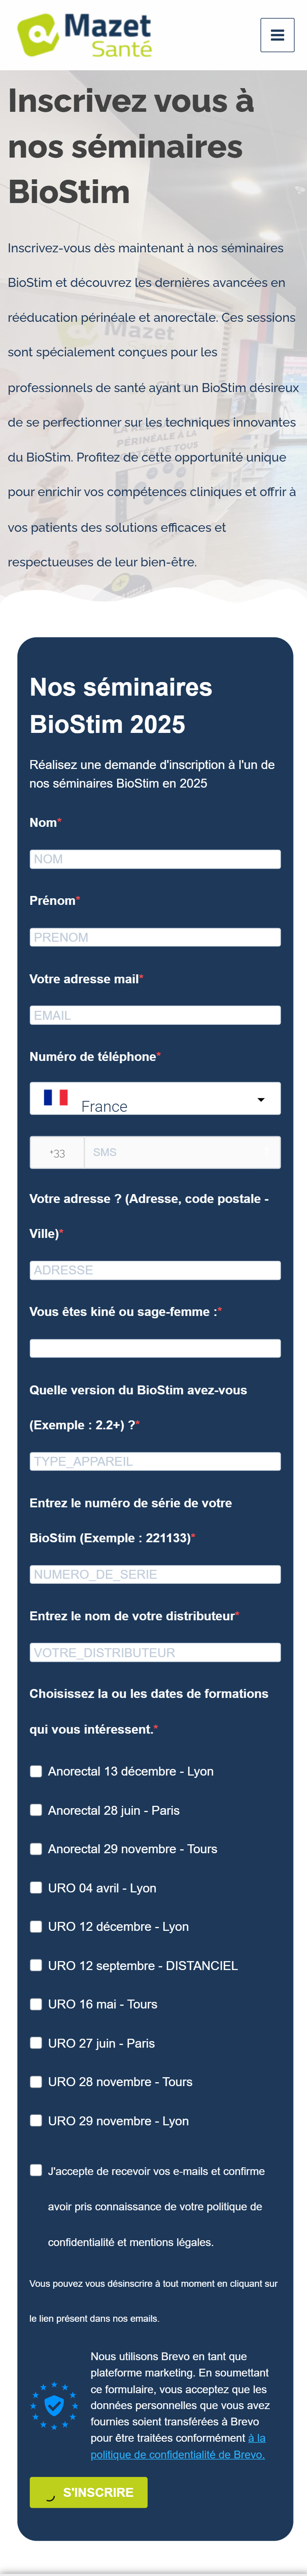The height and width of the screenshot is (2576, 307).
Task: Click the Brevo GDPR shield icon
Action: [x=55, y=2405]
